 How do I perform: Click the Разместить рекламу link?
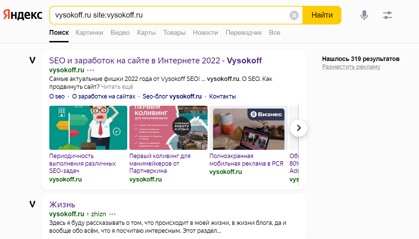tap(351, 67)
